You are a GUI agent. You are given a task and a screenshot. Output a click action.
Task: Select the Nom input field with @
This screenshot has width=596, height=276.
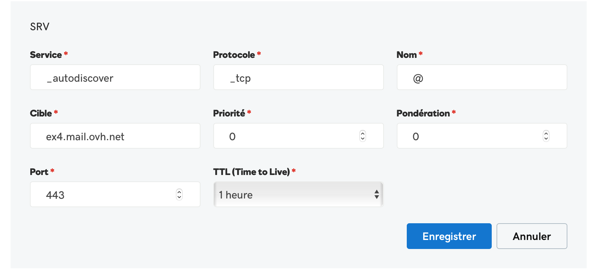pos(482,78)
